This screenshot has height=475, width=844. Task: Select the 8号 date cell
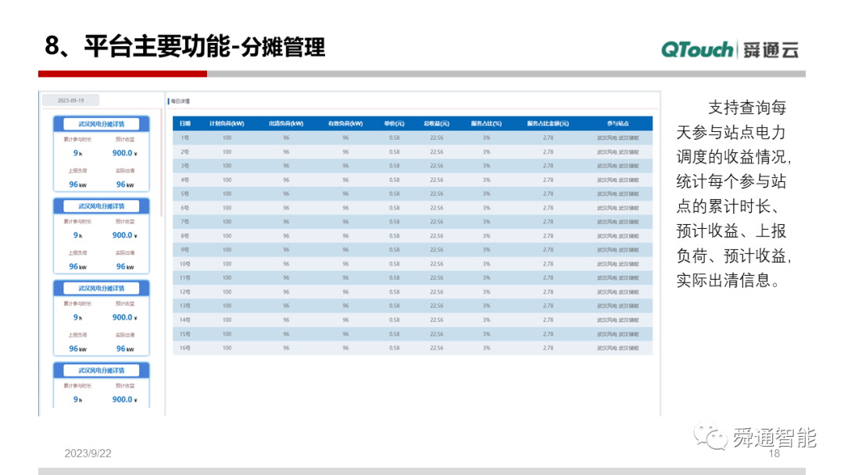point(184,236)
